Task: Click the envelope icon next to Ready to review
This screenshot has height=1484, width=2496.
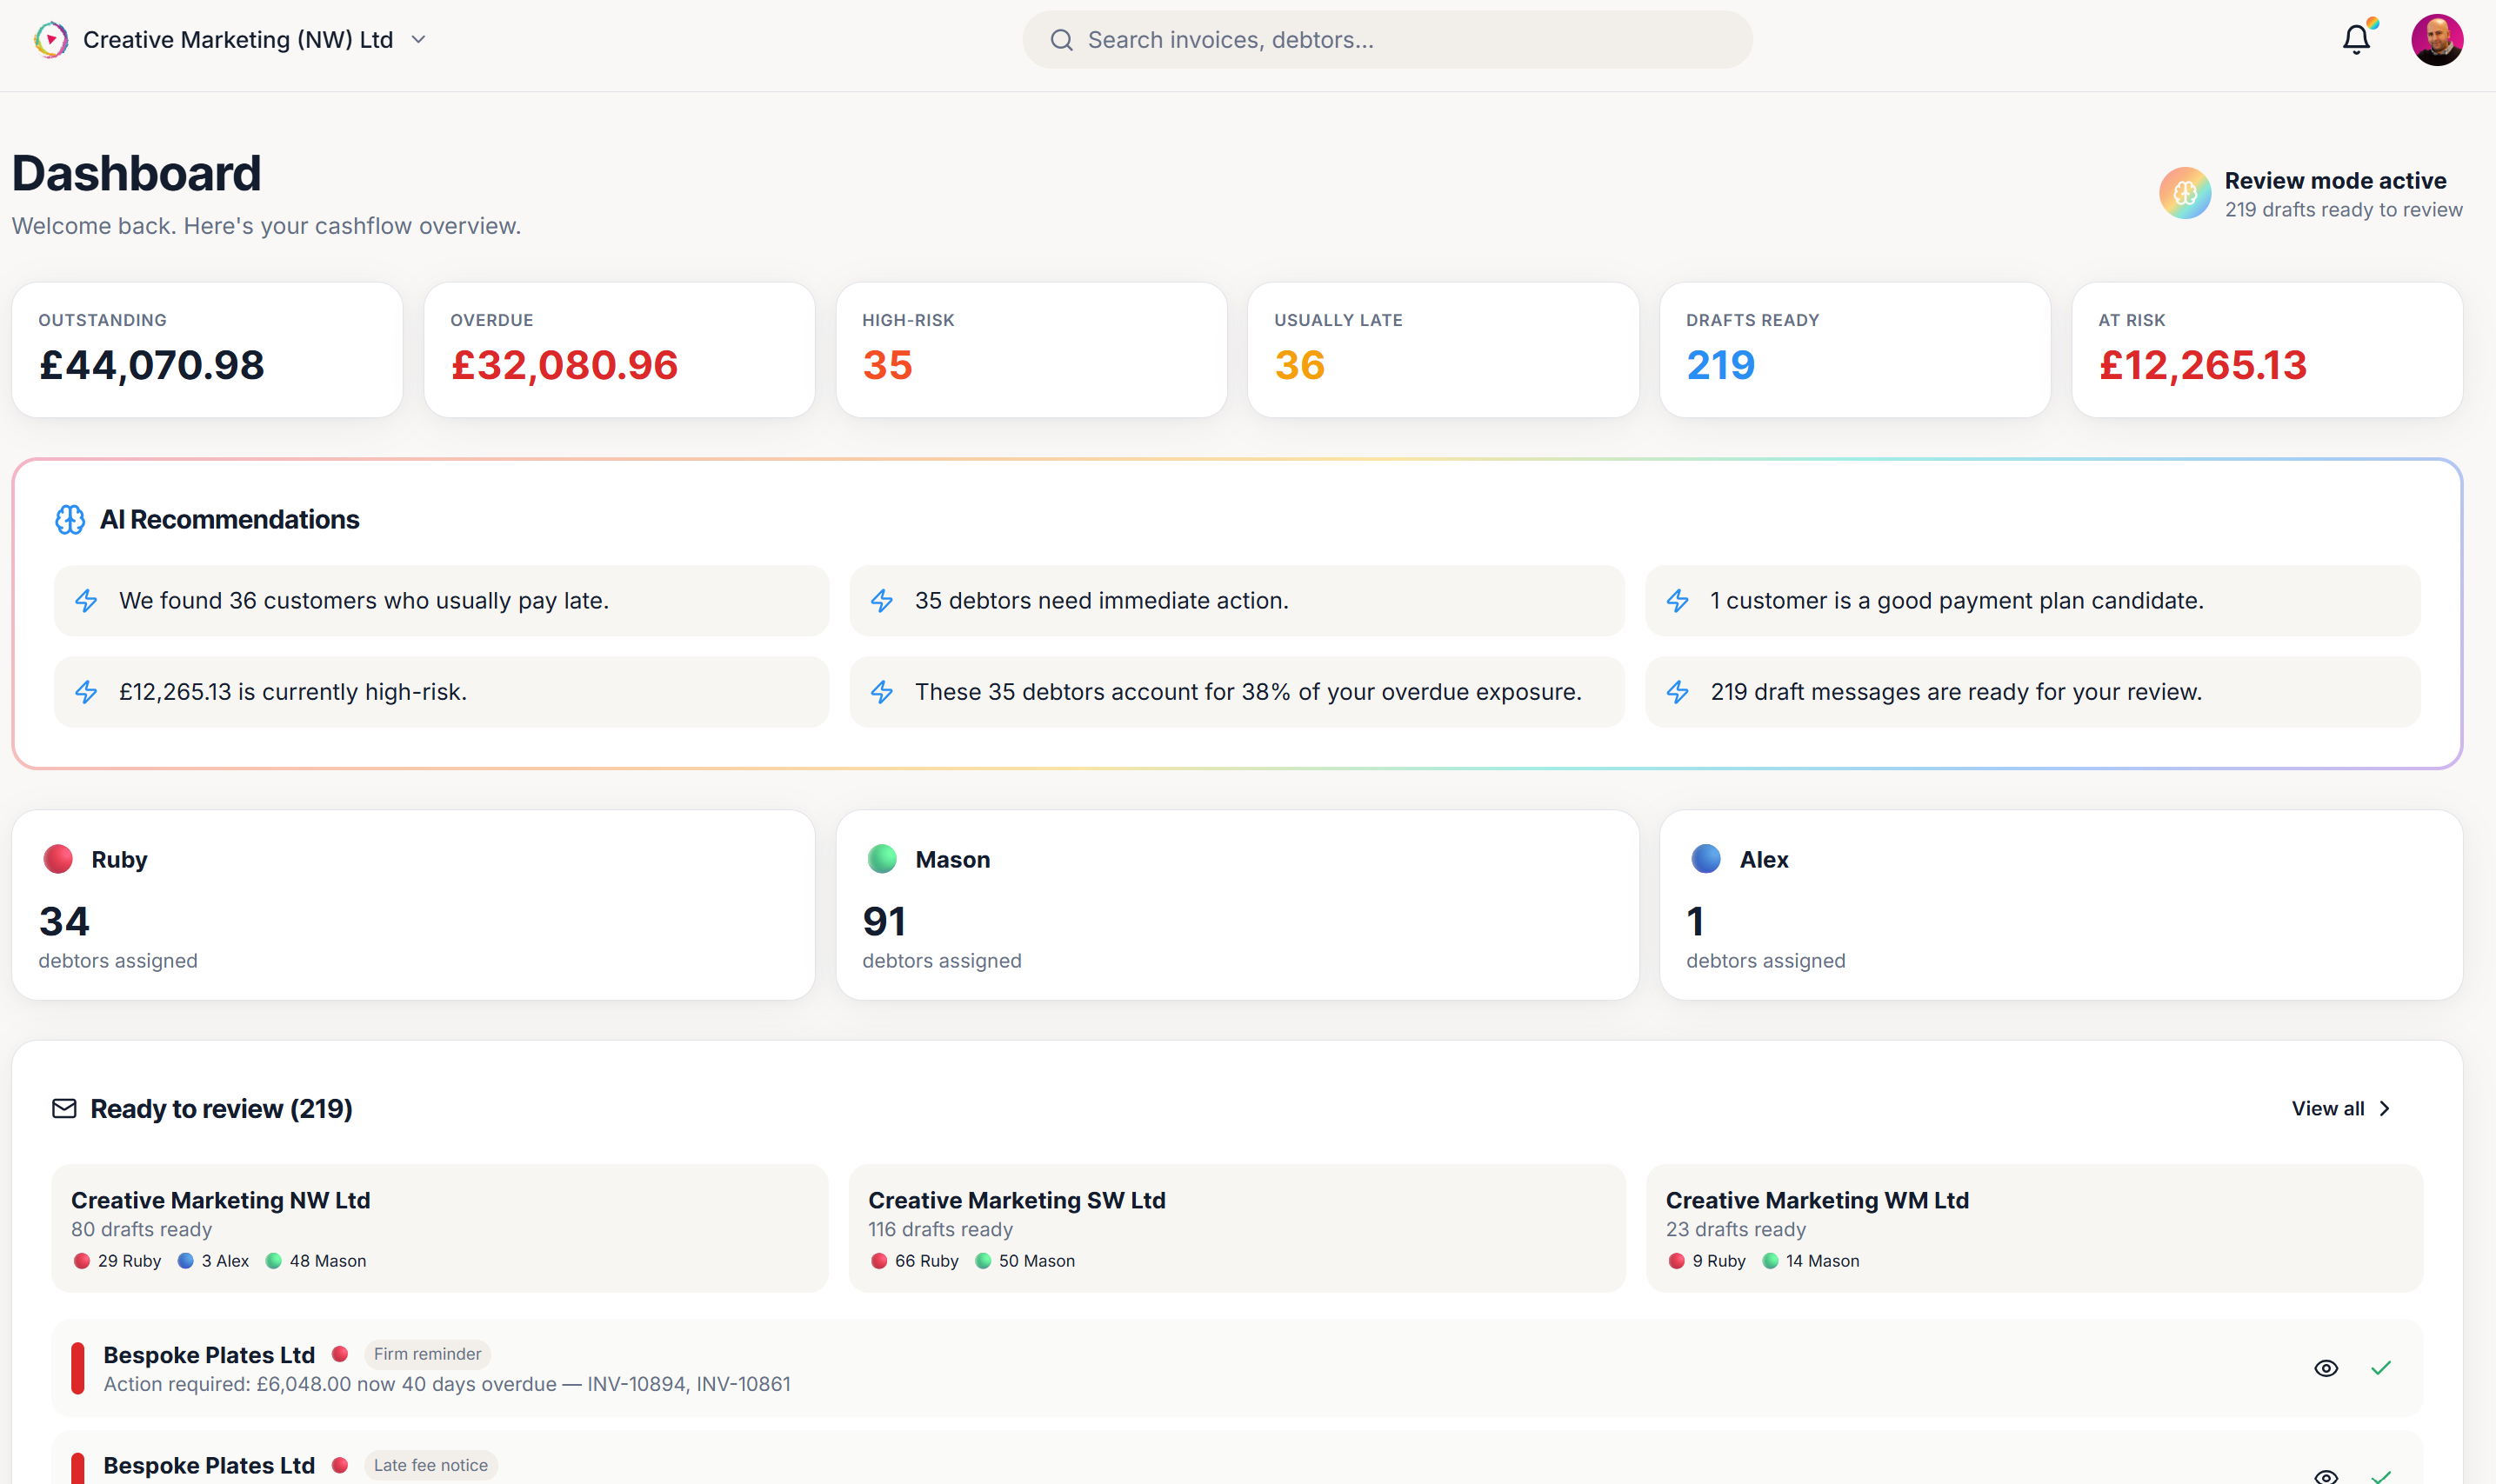Action: (63, 1108)
